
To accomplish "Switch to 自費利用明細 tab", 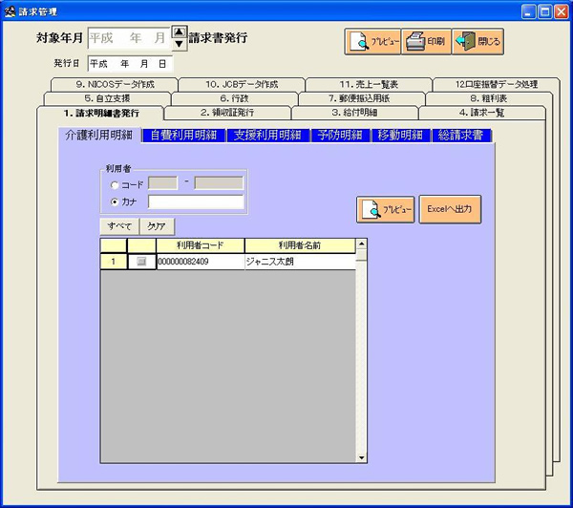I will 183,136.
